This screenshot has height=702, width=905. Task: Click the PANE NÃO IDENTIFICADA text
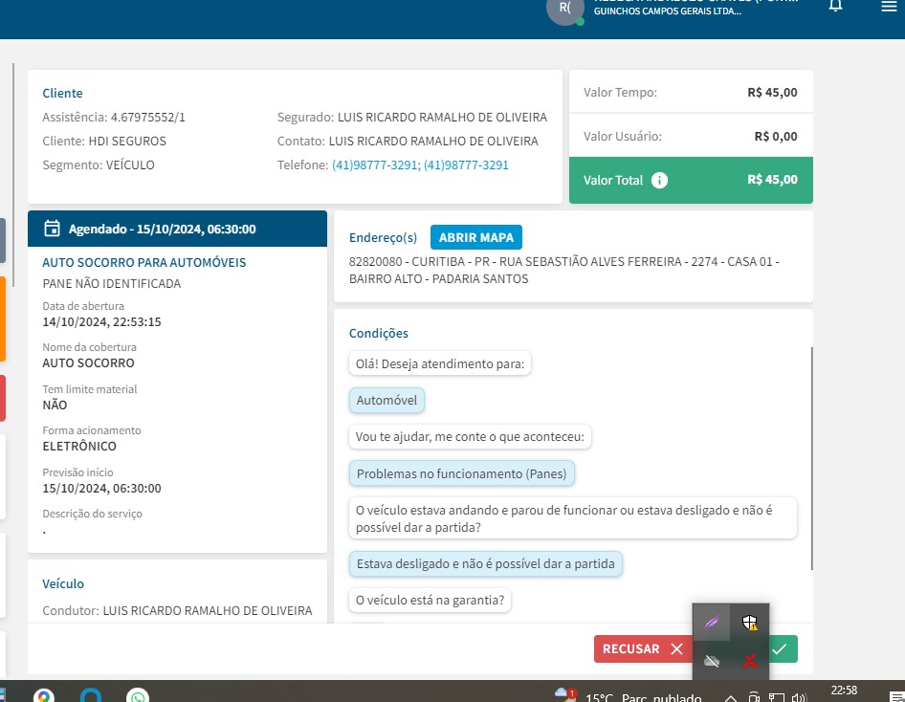(111, 284)
